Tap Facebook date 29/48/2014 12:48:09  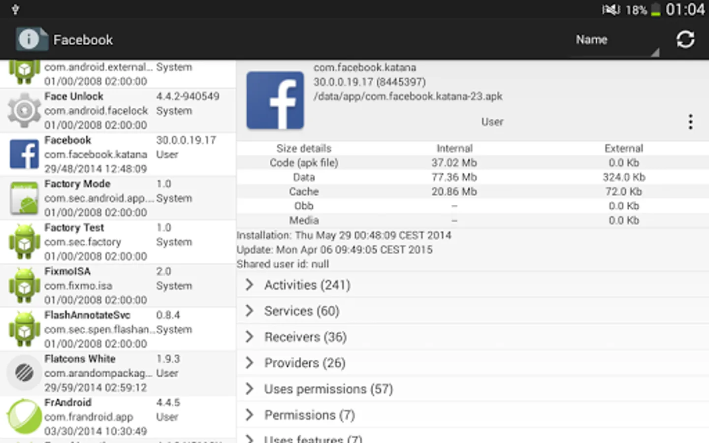pos(96,169)
